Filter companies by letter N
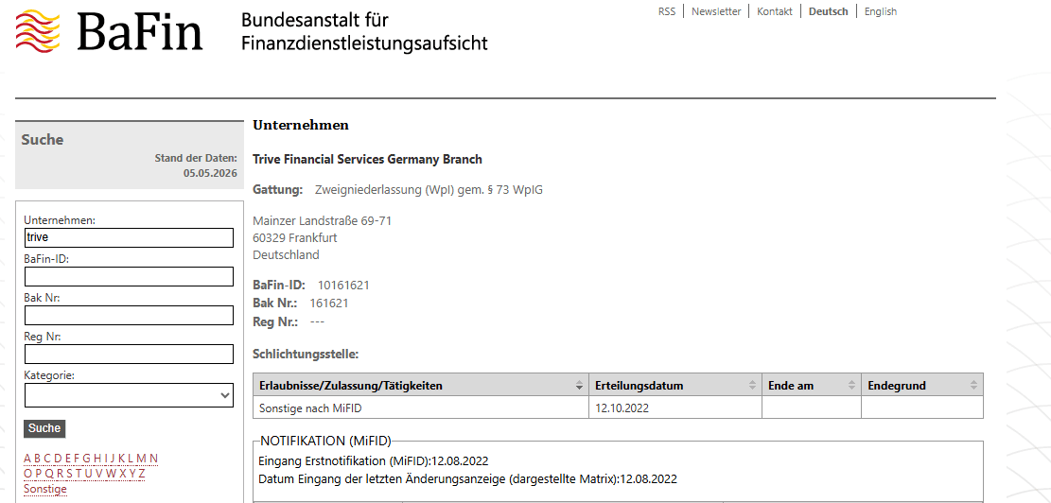 tap(153, 459)
